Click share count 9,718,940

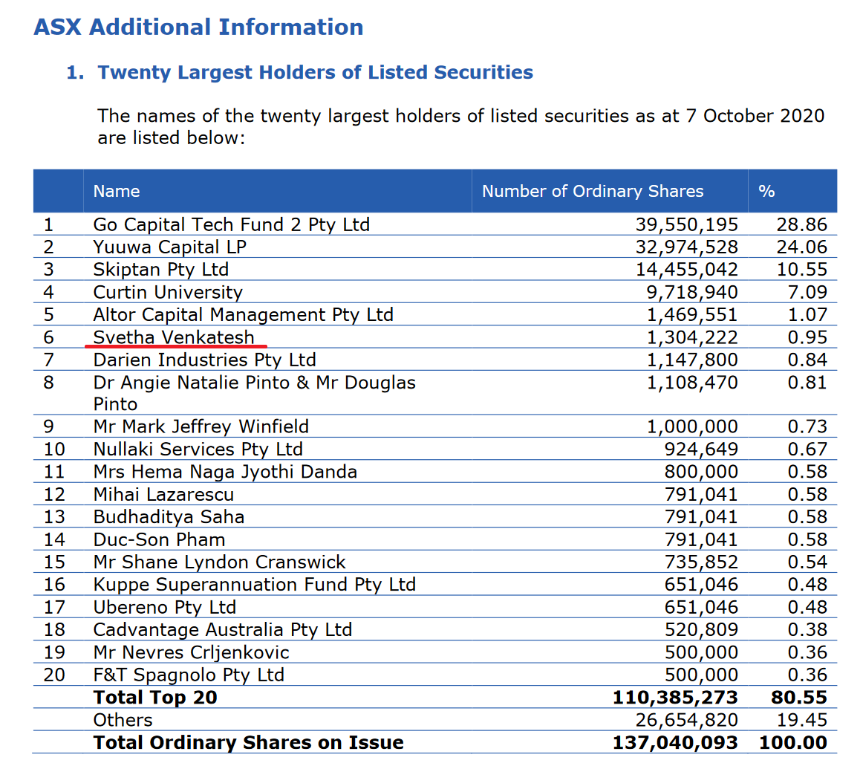[692, 293]
